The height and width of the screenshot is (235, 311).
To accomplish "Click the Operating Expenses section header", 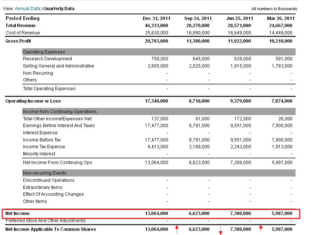I will point(44,52).
